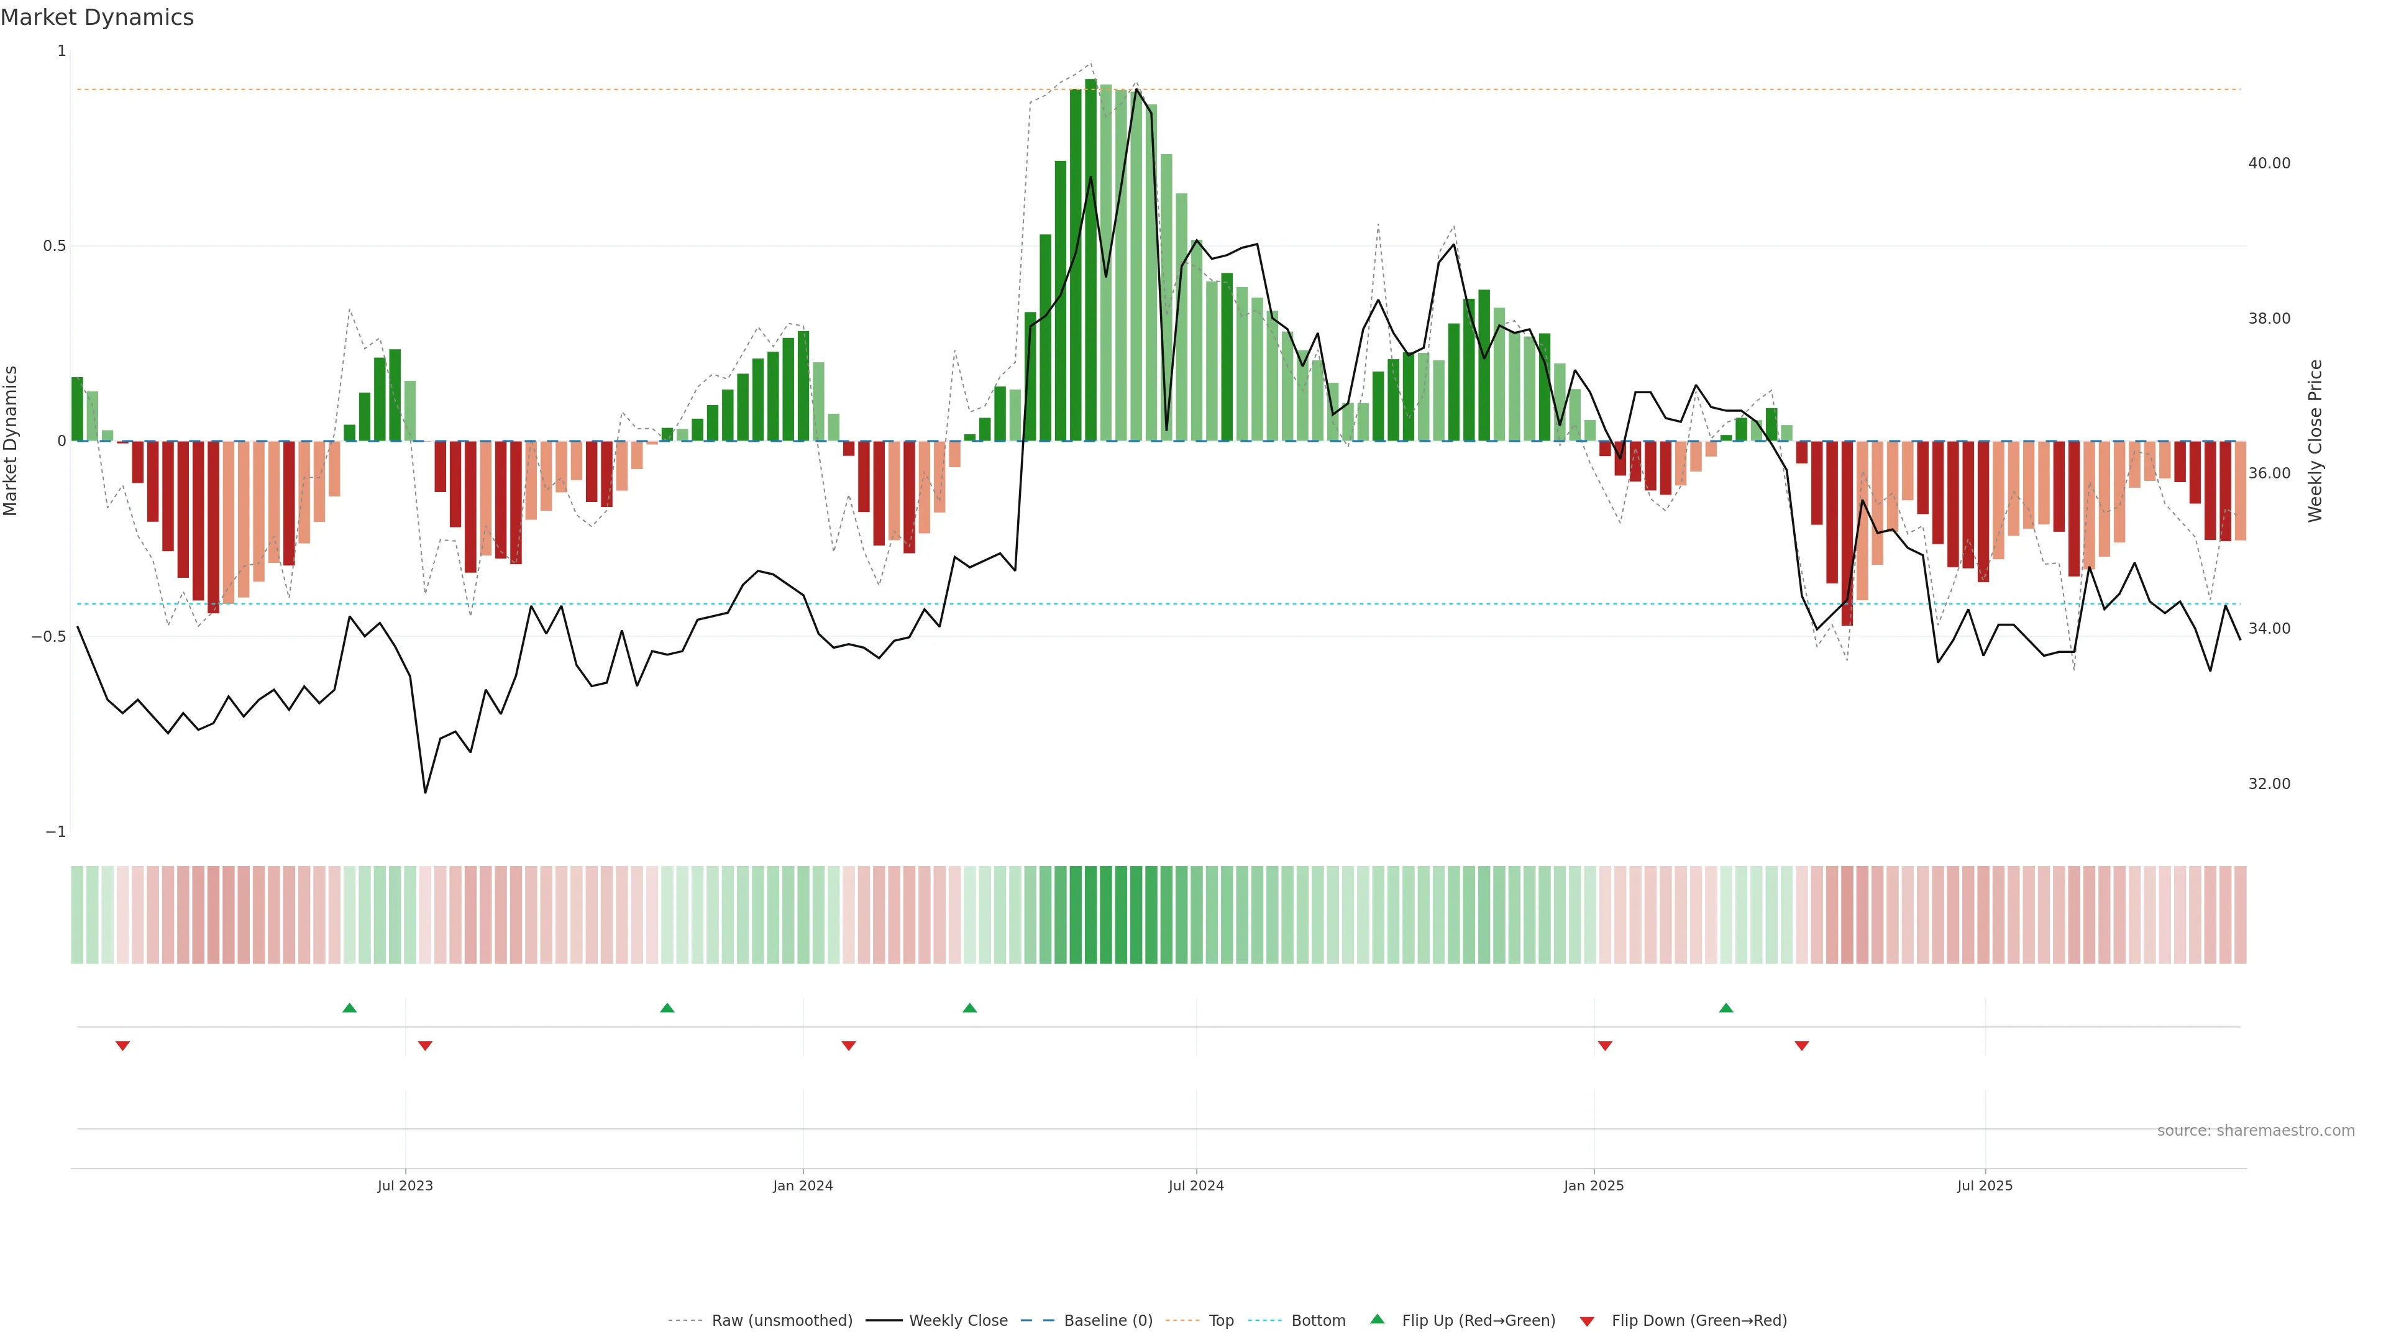The height and width of the screenshot is (1342, 2386).
Task: Click the first red flip-down triangle marker
Action: coord(122,1046)
